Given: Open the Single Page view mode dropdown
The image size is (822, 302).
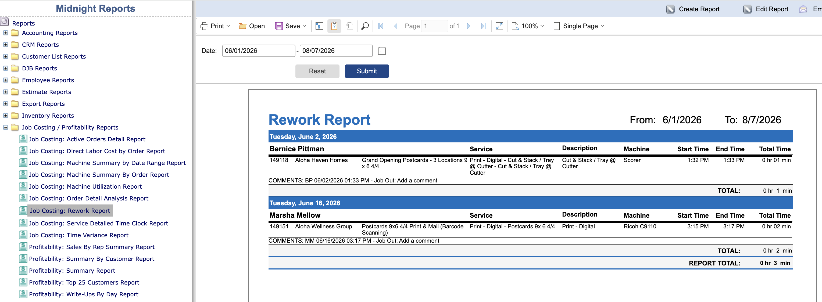Looking at the screenshot, I should (602, 26).
